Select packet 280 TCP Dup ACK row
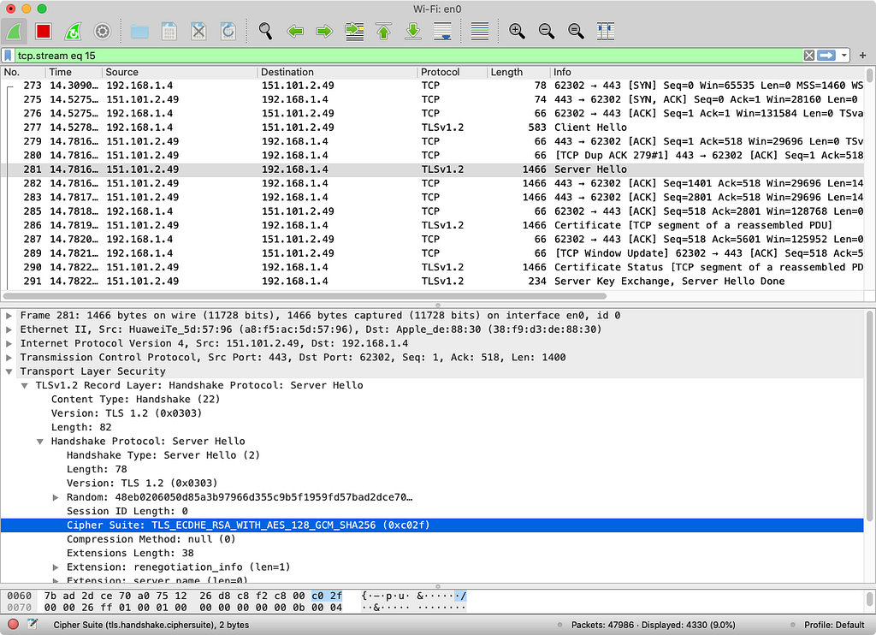The image size is (876, 635). [432, 156]
